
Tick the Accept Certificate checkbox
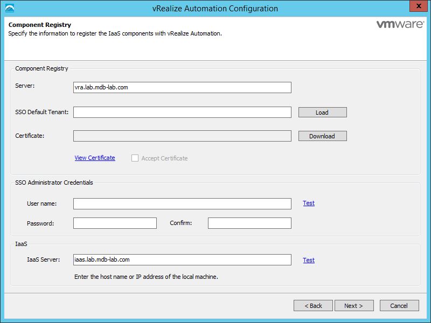pos(134,158)
